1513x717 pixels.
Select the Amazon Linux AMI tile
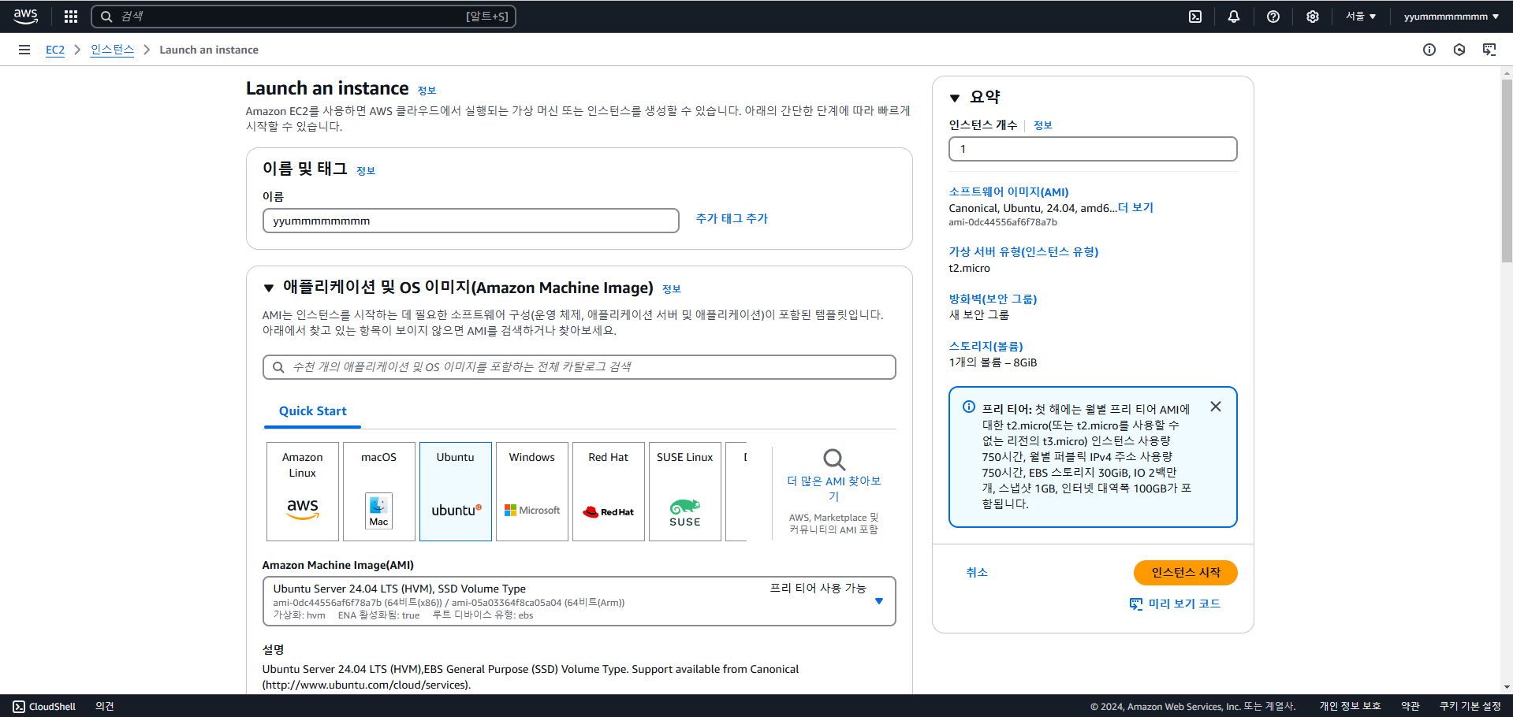[303, 492]
